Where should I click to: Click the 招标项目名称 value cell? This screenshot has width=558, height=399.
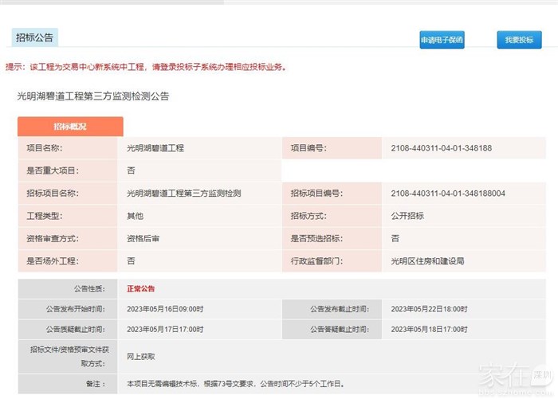point(184,194)
